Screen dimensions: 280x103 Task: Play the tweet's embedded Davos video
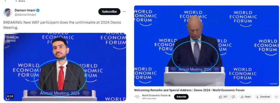65,67
